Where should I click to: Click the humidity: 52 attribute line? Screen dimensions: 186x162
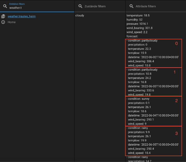[135, 20]
